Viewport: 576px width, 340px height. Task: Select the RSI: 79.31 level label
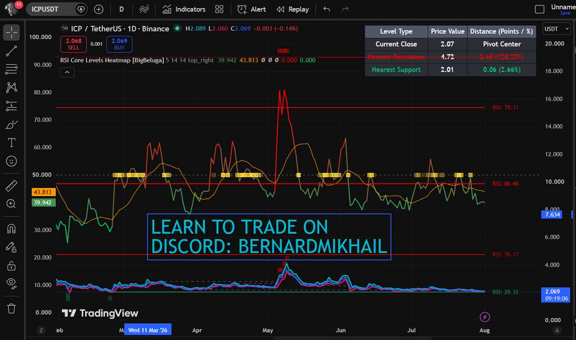(505, 107)
